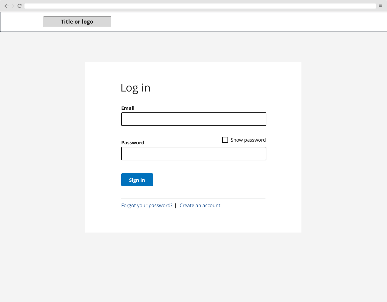The image size is (387, 302).
Task: Click inside the Password input field
Action: [193, 153]
